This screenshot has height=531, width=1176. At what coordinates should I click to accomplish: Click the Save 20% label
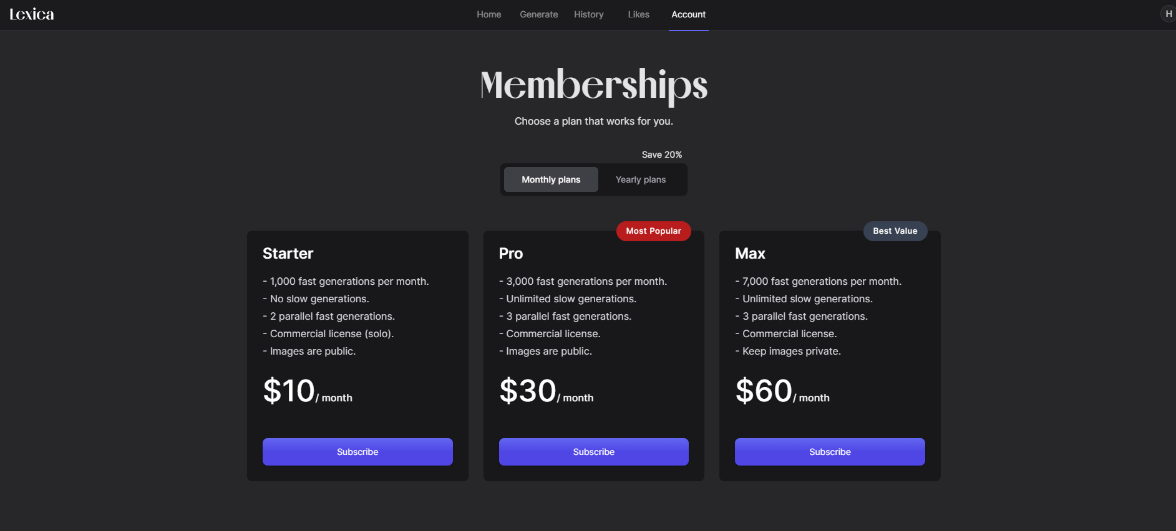[662, 155]
